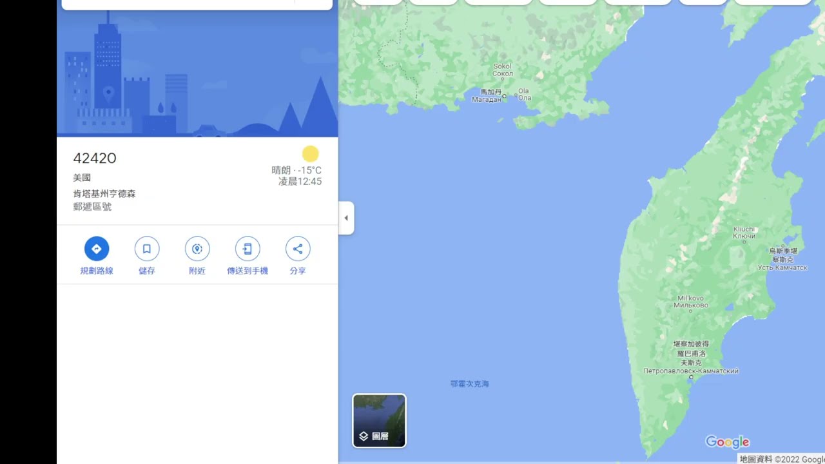Click the 鄂霍次克海 sea label
The width and height of the screenshot is (825, 464).
pyautogui.click(x=469, y=383)
